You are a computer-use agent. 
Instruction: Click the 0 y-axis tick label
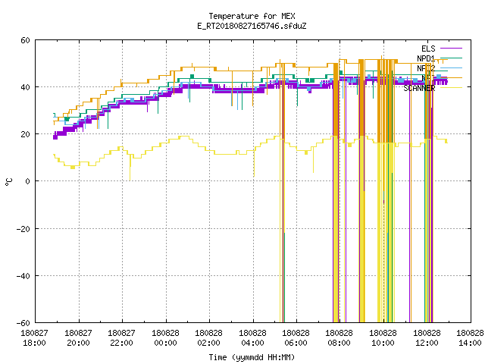pos(28,181)
